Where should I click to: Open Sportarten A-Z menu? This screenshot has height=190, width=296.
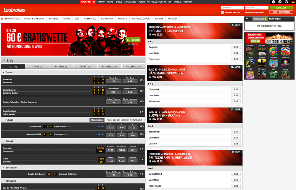click(x=12, y=19)
